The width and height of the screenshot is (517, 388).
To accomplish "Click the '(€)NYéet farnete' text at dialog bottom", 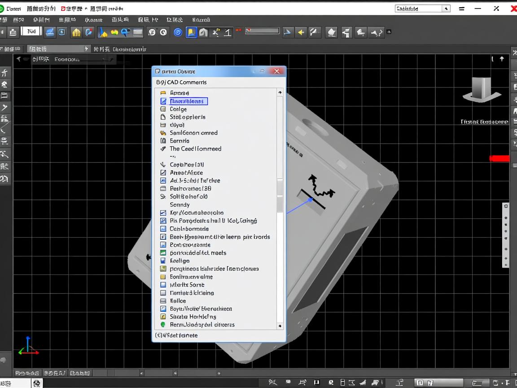I will [x=176, y=335].
